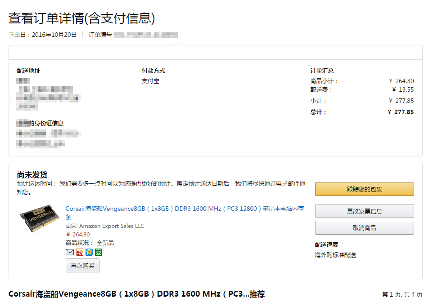The height and width of the screenshot is (307, 433).
Task: Cancel the item with 取消商品 button
Action: (x=364, y=228)
